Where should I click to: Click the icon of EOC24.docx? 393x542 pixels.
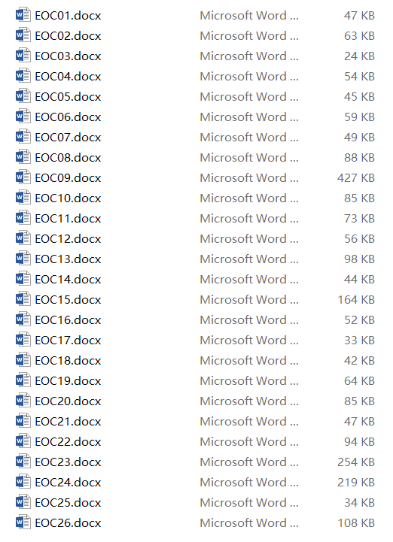click(23, 482)
